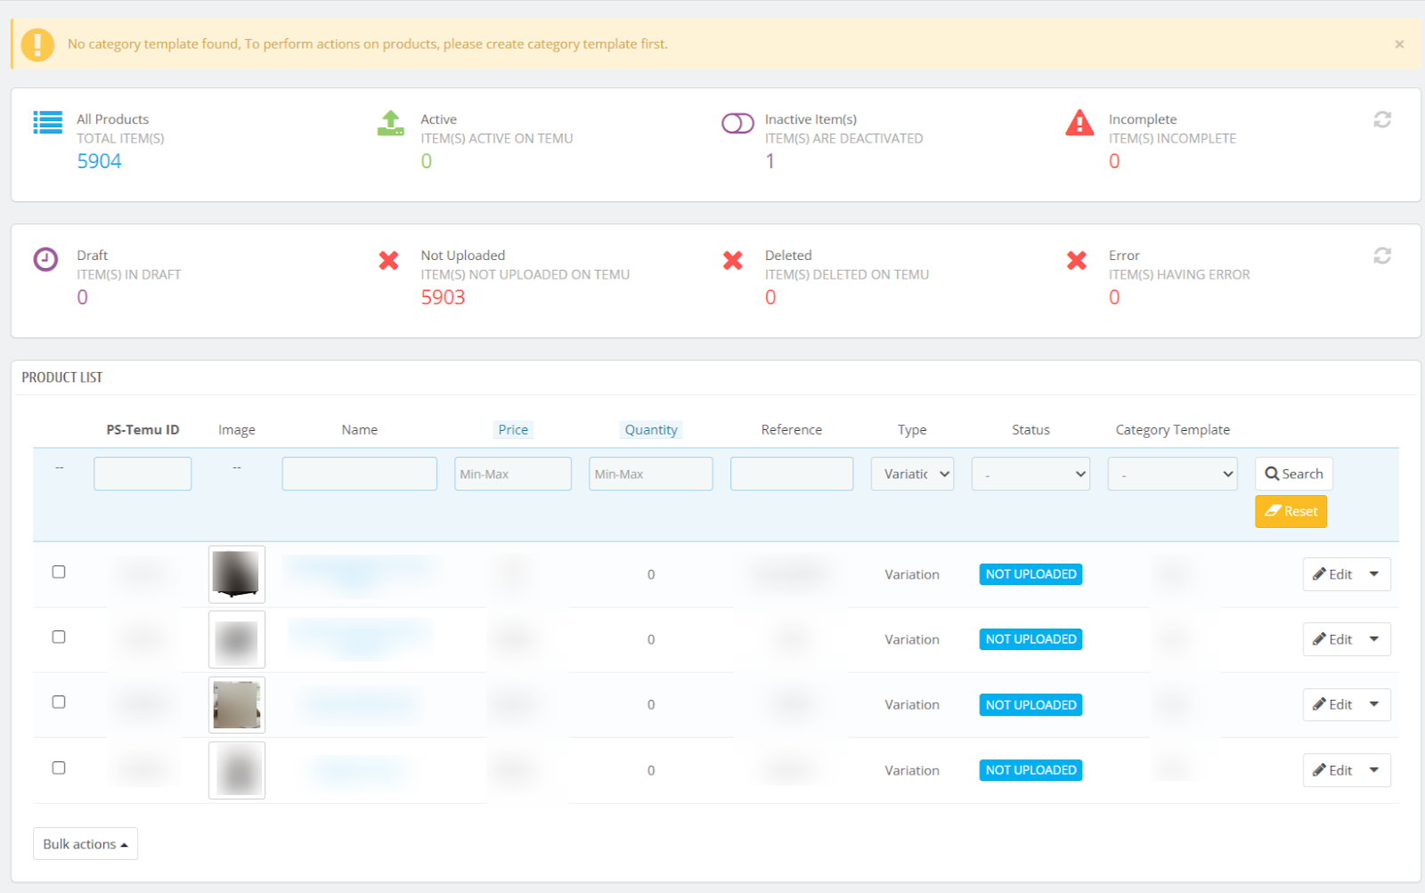The height and width of the screenshot is (893, 1425).
Task: Refresh the top statistics panel
Action: pyautogui.click(x=1381, y=119)
